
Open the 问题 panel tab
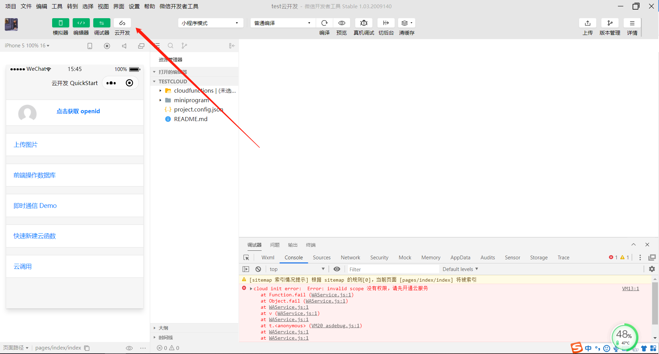pyautogui.click(x=275, y=245)
